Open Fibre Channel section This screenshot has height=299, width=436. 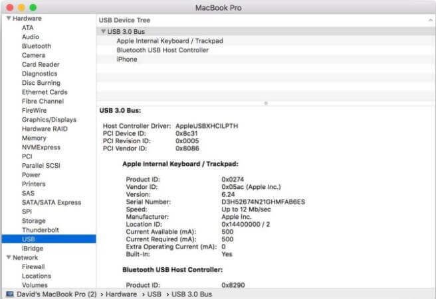43,101
